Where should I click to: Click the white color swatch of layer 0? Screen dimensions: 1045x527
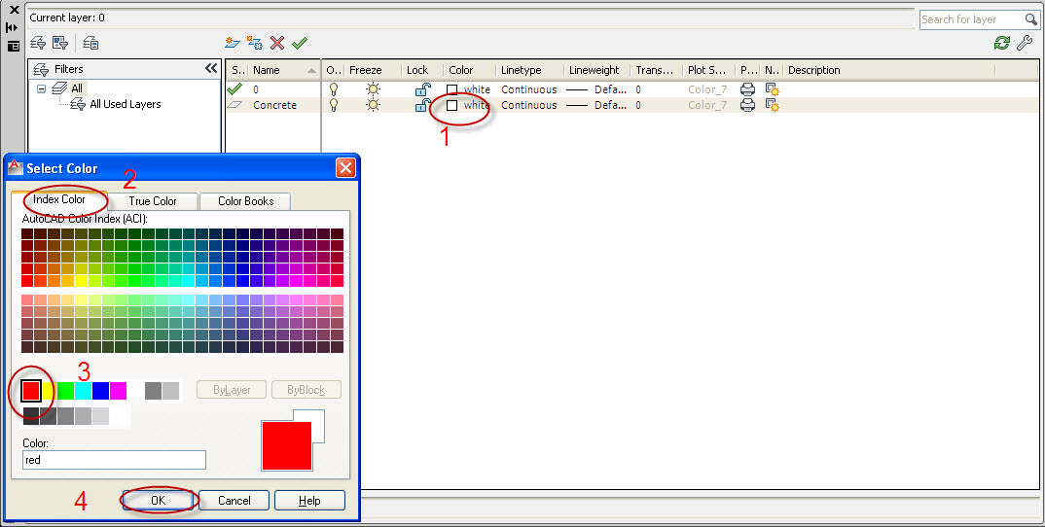(x=451, y=89)
